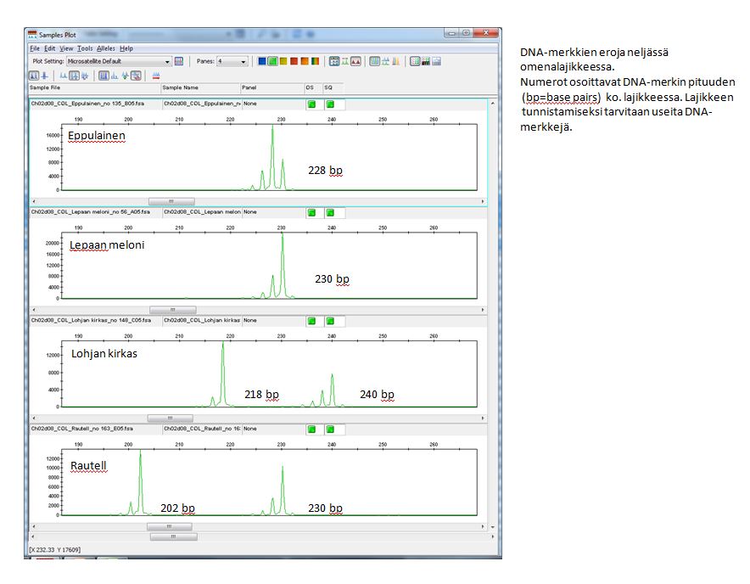750x584 pixels.
Task: Toggle the green dye color button
Action: (273, 61)
